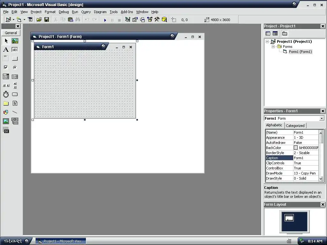The image size is (327, 245).
Task: Select the FileListBox tool
Action: [x=15, y=103]
